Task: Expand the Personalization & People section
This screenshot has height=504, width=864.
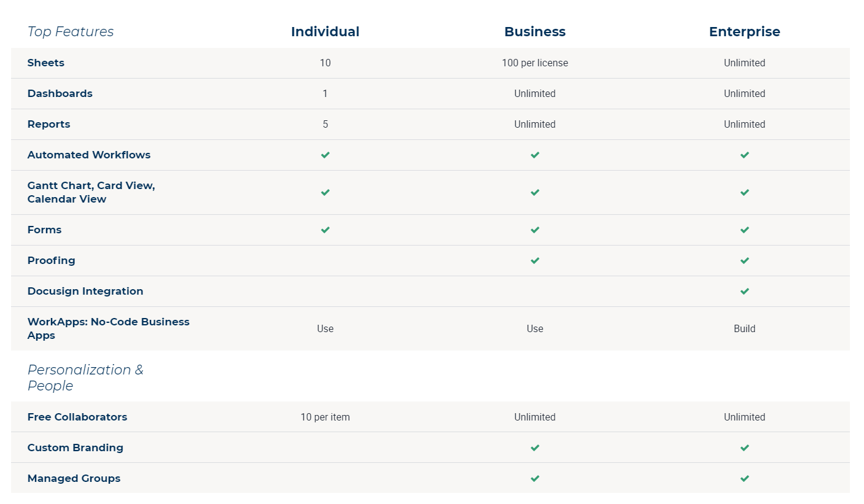Action: pos(85,377)
